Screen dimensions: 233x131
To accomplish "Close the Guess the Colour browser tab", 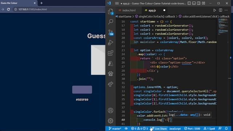I will (x=35, y=3).
